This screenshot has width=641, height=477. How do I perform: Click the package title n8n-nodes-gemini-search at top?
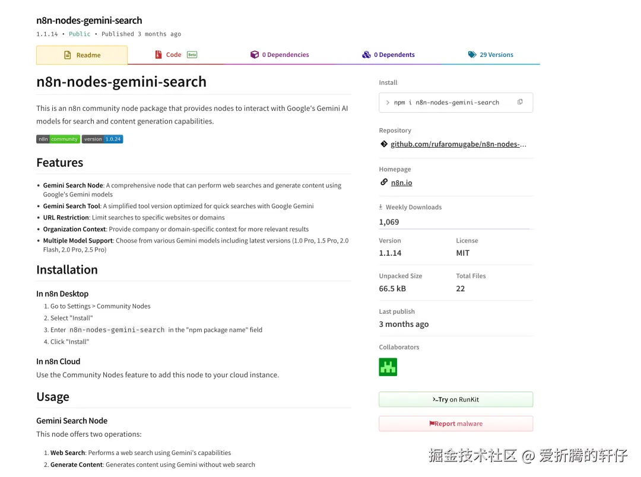click(89, 20)
